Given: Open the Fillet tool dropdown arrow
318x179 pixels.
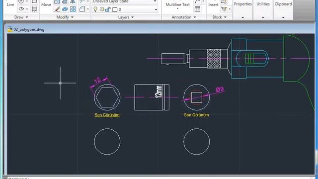Looking at the screenshot, I should click(88, 9).
